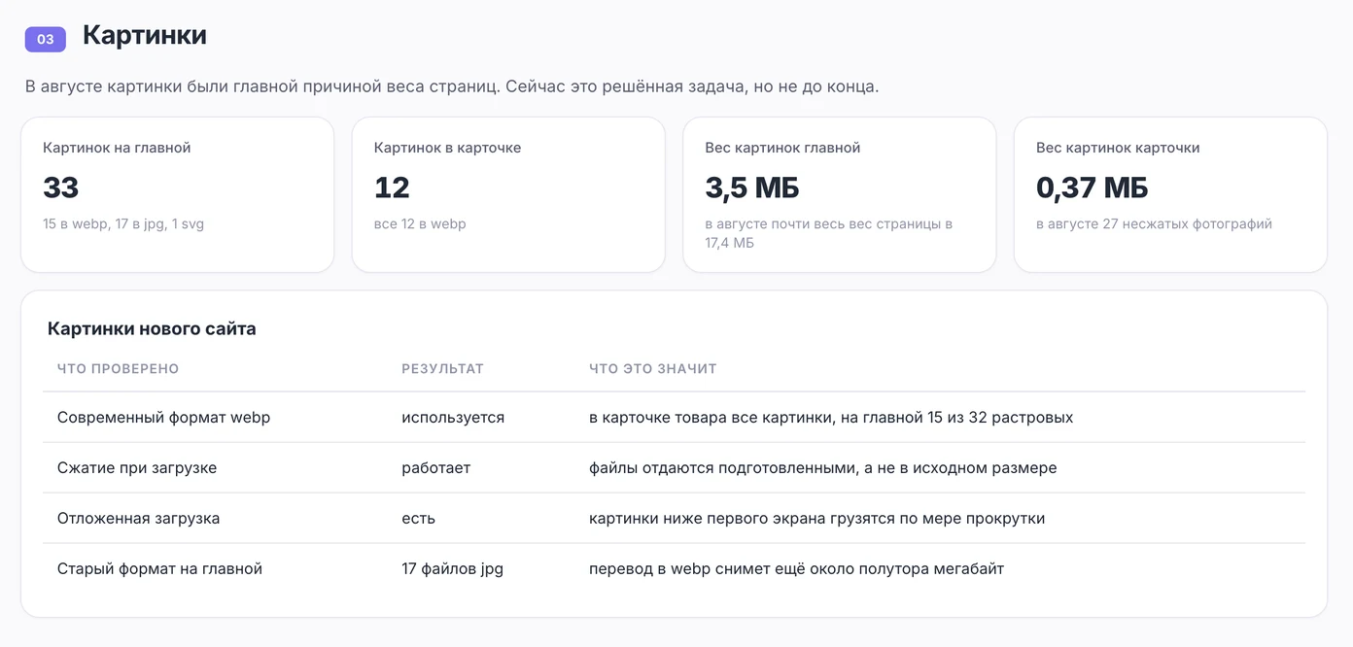
Task: Click the note 15 в webp, 17 в jpg, 1 svg
Action: (x=123, y=223)
